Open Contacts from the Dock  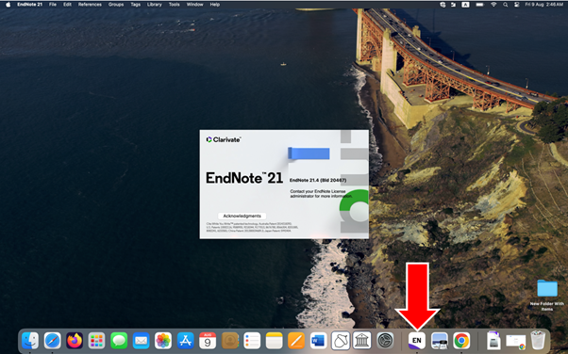pos(229,341)
